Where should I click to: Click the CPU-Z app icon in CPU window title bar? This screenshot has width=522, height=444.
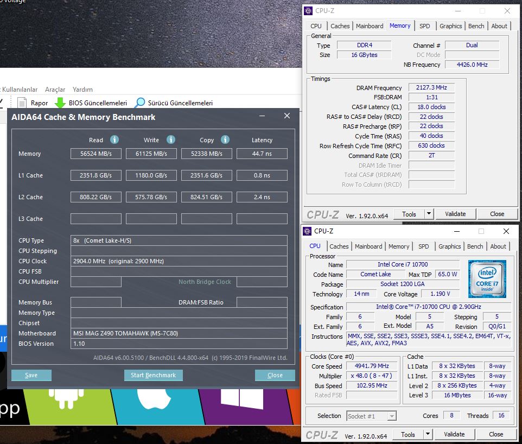coord(307,231)
